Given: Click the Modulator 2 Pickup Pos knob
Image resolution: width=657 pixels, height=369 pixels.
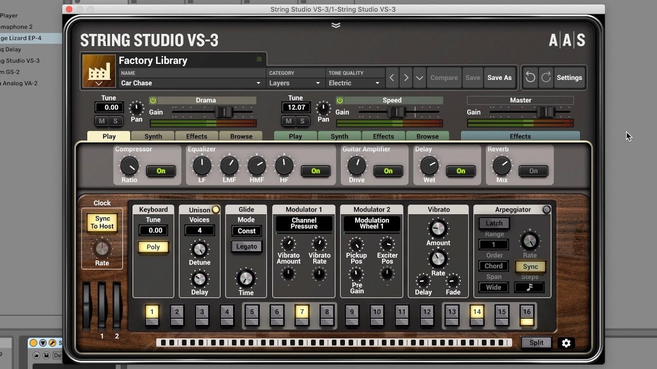Looking at the screenshot, I should click(x=356, y=244).
